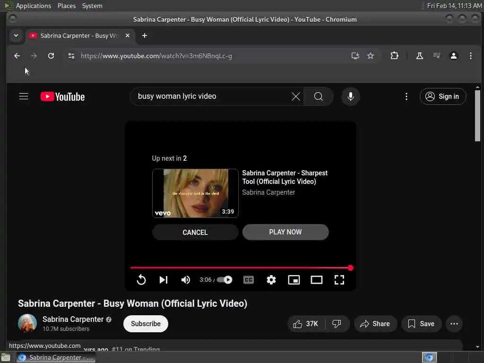Cancel the up next autoplay

coord(195,232)
